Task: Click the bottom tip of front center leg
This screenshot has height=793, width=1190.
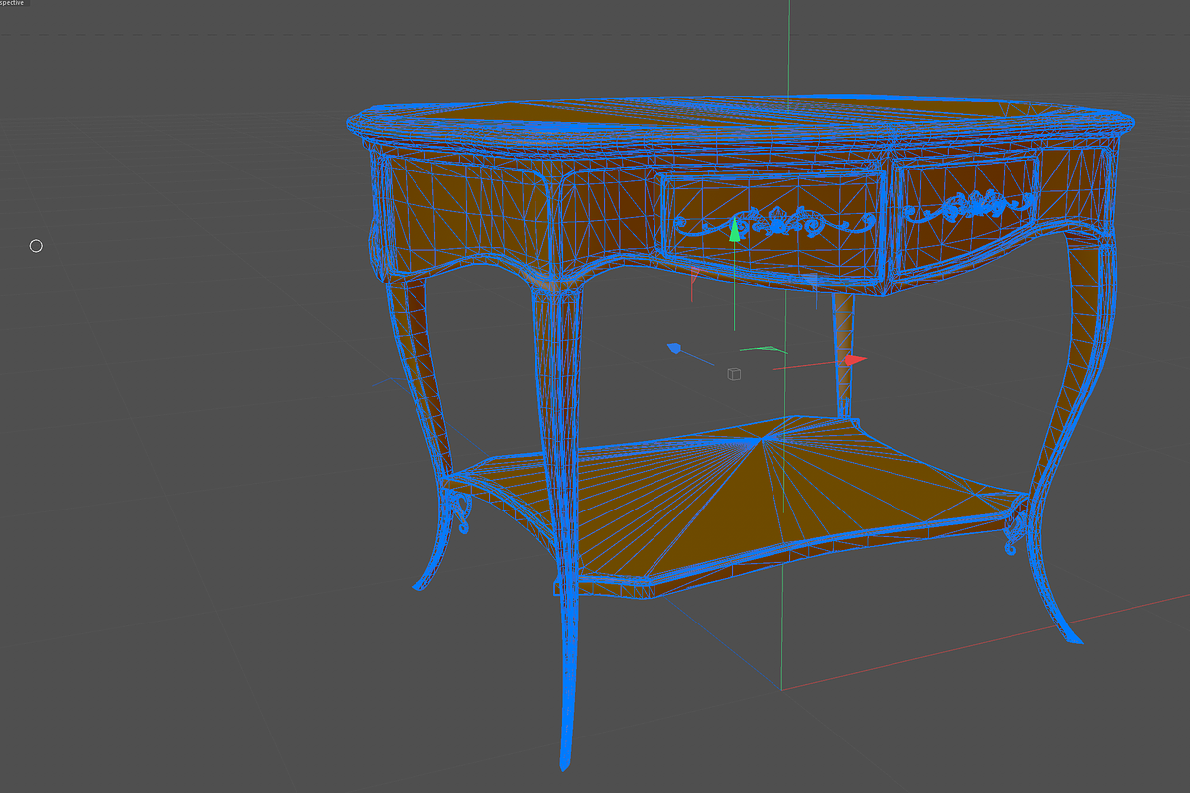Action: coord(565,763)
